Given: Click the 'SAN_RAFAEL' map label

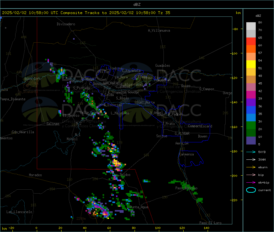Looking at the screenshot, I should (112, 83).
